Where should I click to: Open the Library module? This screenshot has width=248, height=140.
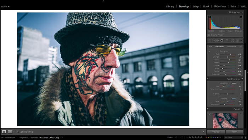pos(170,6)
